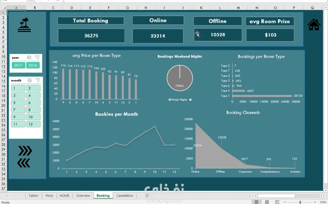Click the avg Room Price header box

(270, 21)
